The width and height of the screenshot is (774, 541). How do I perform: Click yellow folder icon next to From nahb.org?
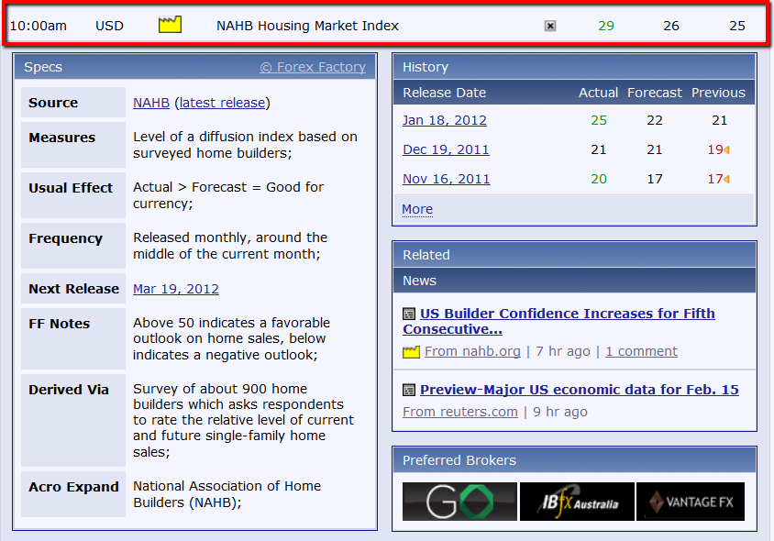point(411,352)
